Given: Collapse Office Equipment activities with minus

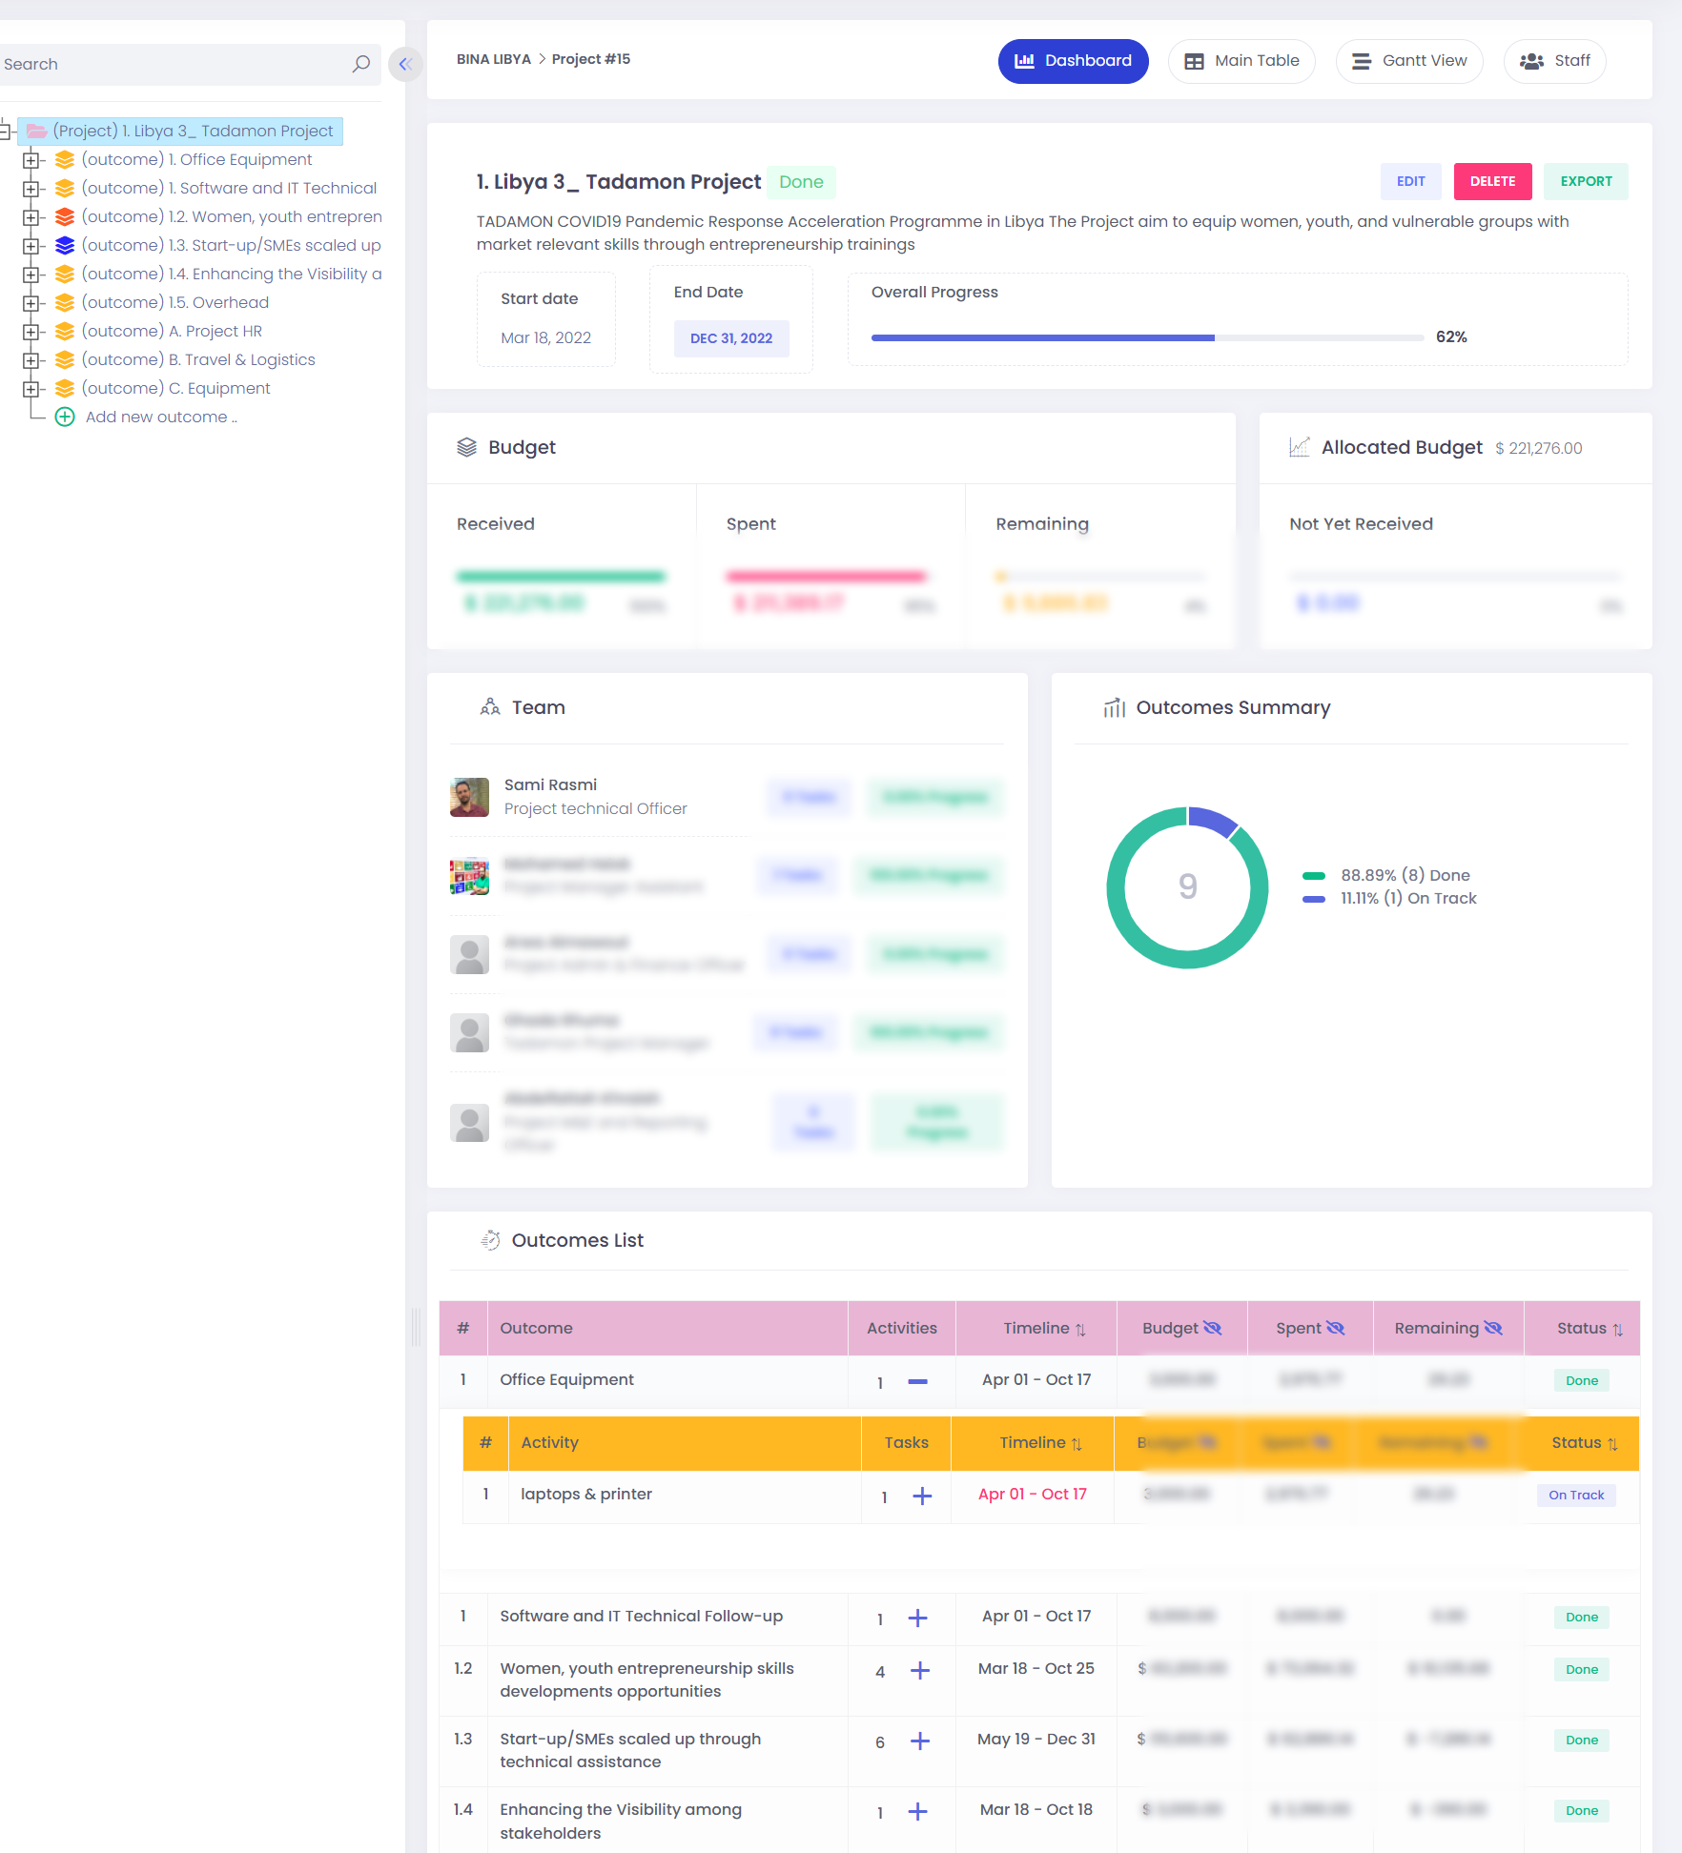Looking at the screenshot, I should pyautogui.click(x=917, y=1381).
